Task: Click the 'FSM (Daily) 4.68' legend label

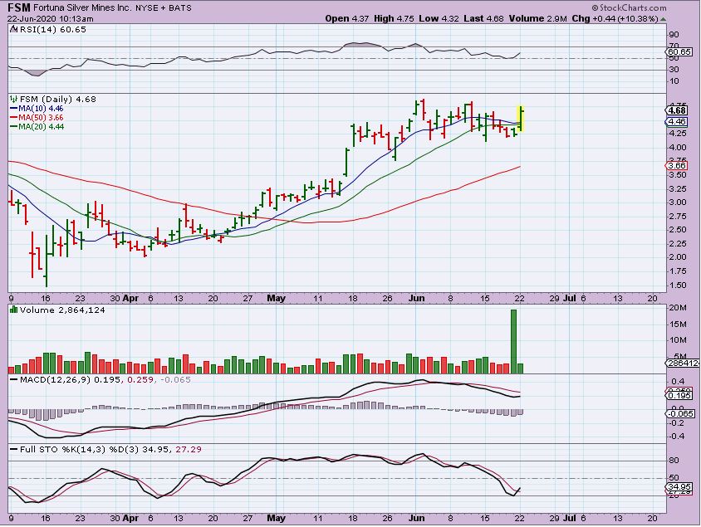Action: (x=58, y=99)
